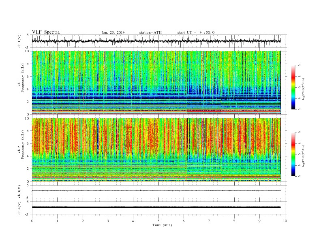Click time-axis tick label '2'
The height and width of the screenshot is (248, 321).
click(83, 221)
